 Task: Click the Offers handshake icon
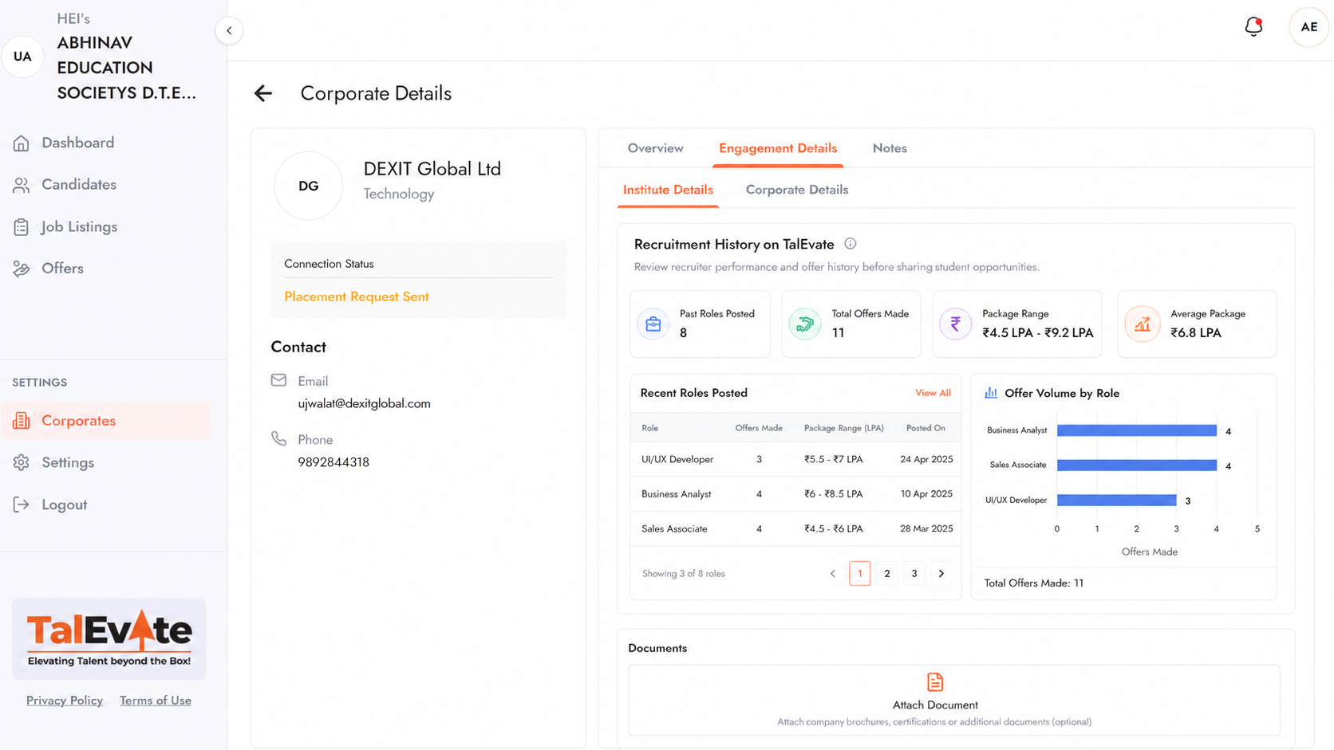22,269
